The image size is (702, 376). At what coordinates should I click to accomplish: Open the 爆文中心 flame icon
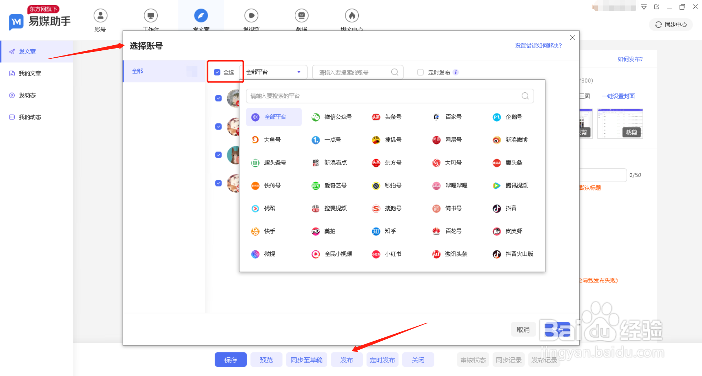click(352, 16)
